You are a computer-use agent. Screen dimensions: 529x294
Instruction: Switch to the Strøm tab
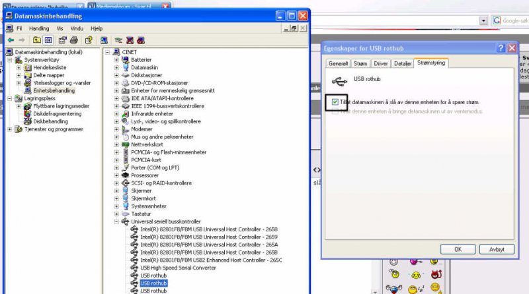(360, 63)
